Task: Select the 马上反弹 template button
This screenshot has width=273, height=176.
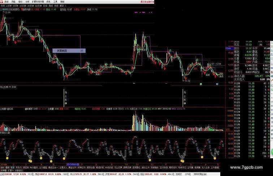Action: pyautogui.click(x=118, y=167)
